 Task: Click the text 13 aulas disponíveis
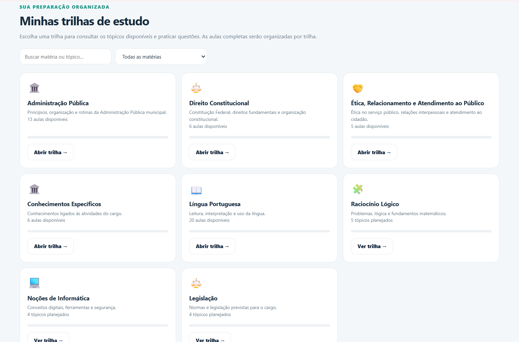[48, 119]
